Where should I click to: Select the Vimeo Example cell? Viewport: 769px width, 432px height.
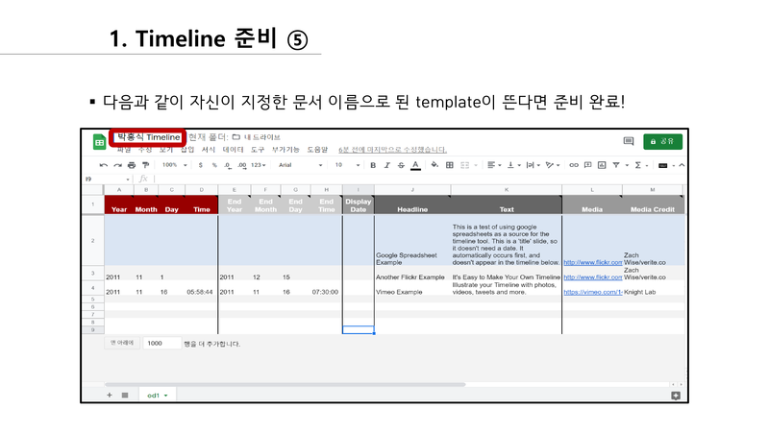[412, 289]
